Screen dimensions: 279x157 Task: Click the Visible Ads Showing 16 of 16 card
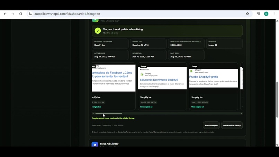pyautogui.click(x=148, y=43)
